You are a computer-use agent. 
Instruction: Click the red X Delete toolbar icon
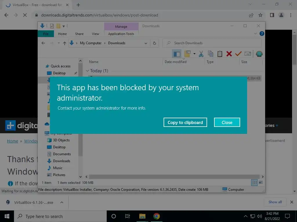pyautogui.click(x=229, y=54)
